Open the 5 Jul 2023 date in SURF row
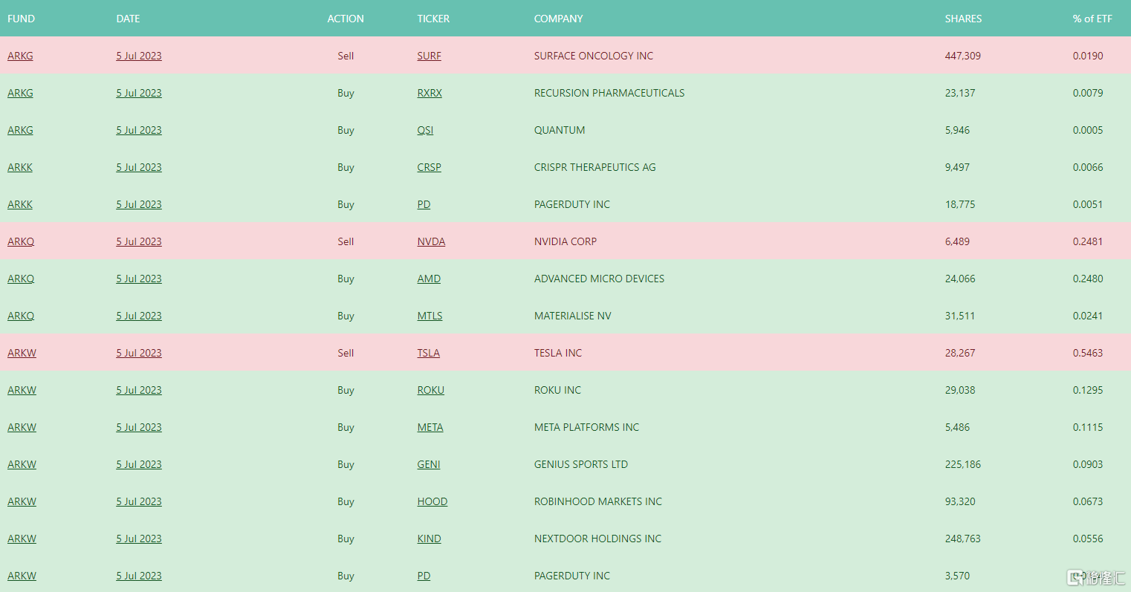 point(139,56)
